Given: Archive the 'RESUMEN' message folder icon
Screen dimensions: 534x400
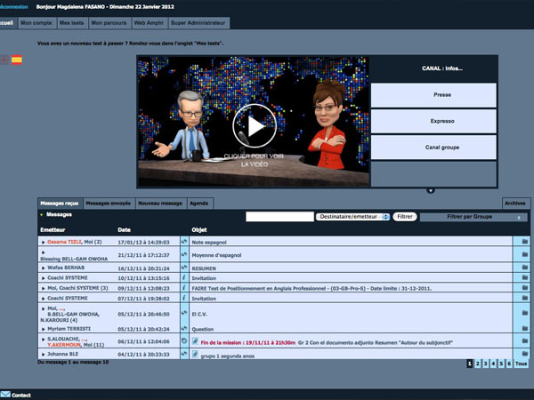Looking at the screenshot, I should (x=525, y=268).
